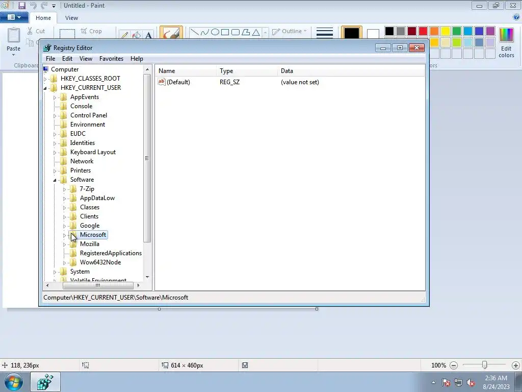This screenshot has height=392, width=522.
Task: Click the zoom out minus button in Paint
Action: pos(453,365)
